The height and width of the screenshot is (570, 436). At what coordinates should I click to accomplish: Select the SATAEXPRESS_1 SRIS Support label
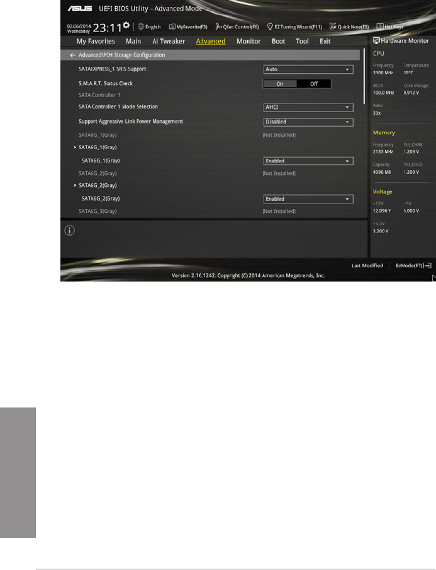(112, 69)
